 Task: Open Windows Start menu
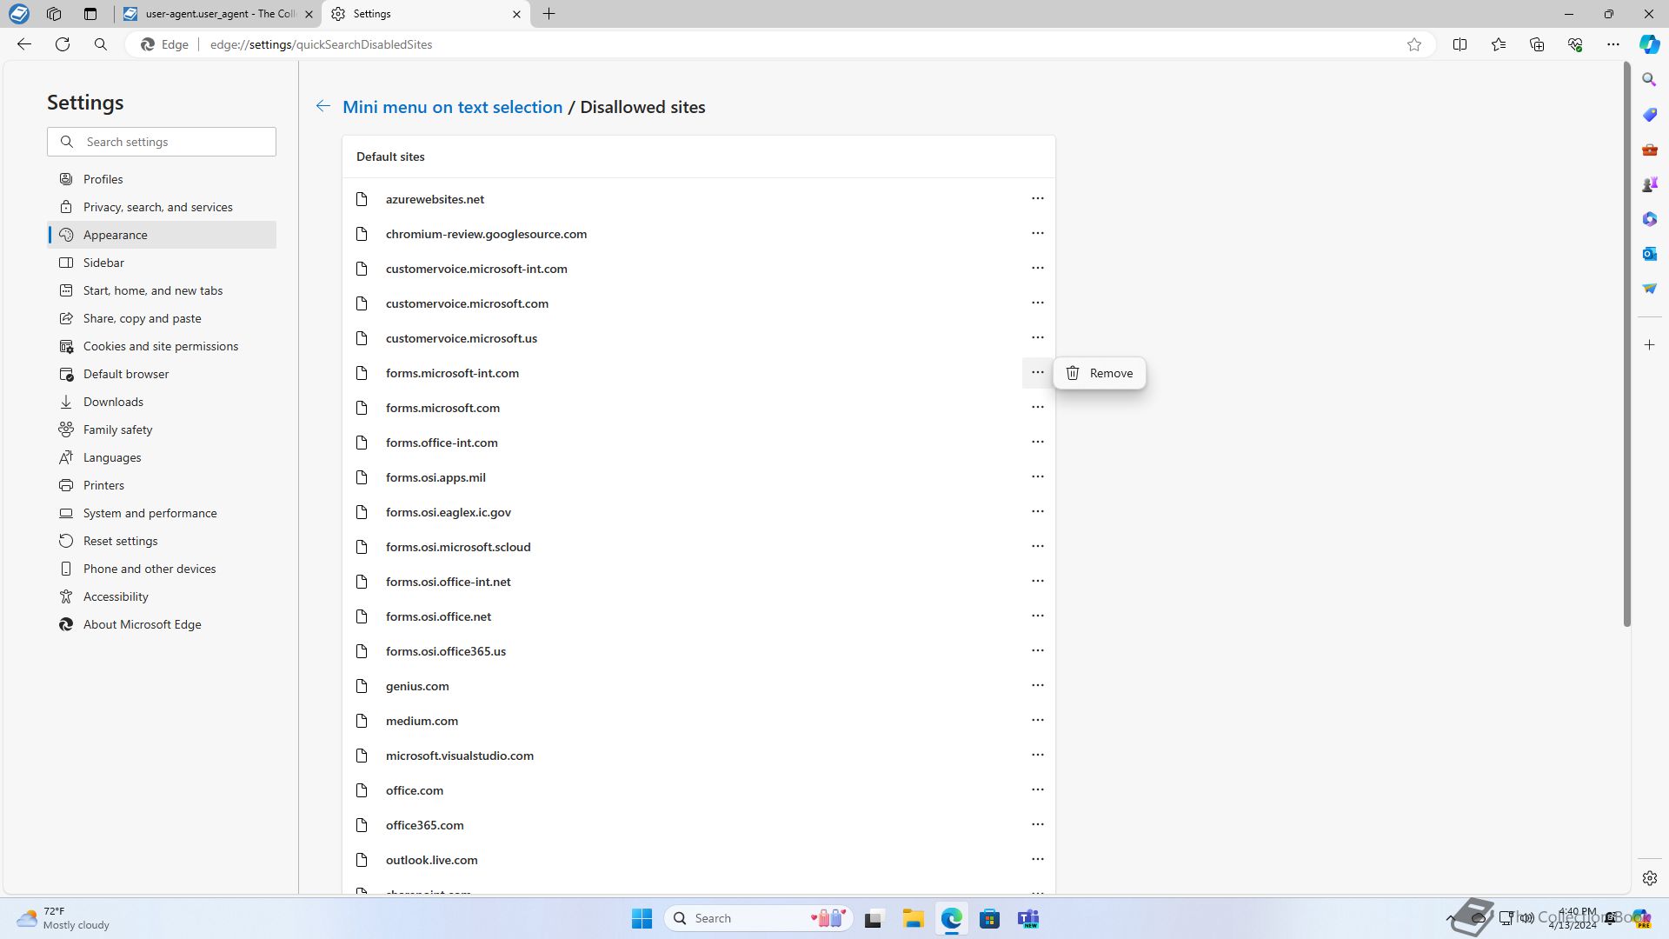pos(642,918)
